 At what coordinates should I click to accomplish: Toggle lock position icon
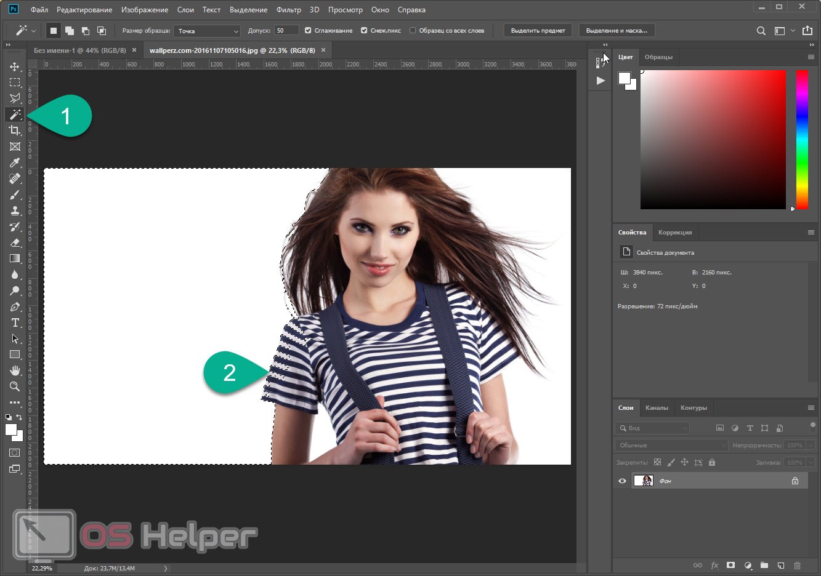pyautogui.click(x=684, y=462)
